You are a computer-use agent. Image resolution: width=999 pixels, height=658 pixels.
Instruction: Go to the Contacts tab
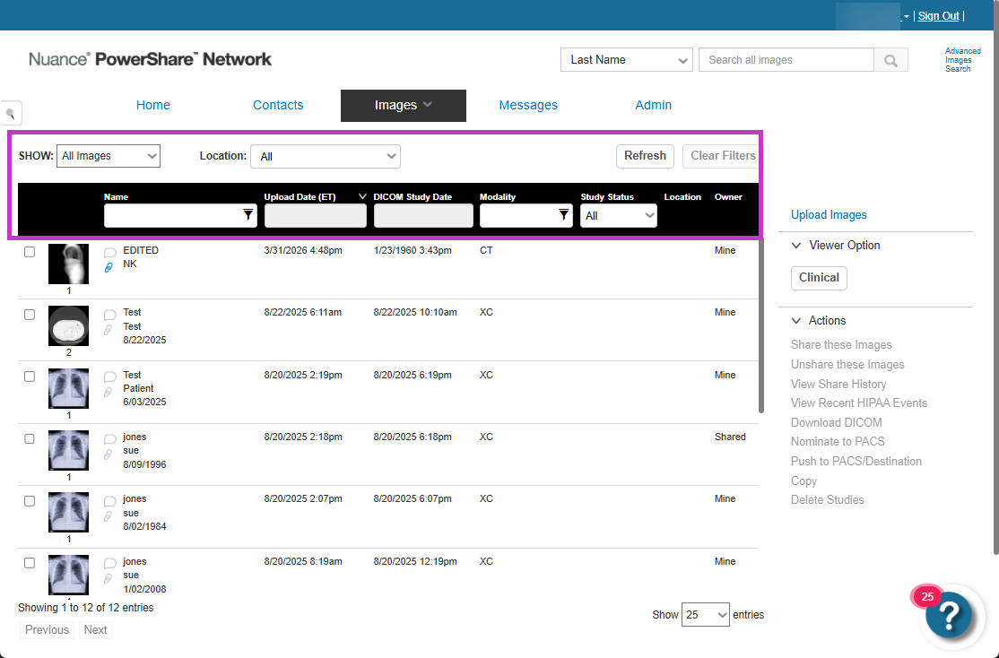click(278, 105)
